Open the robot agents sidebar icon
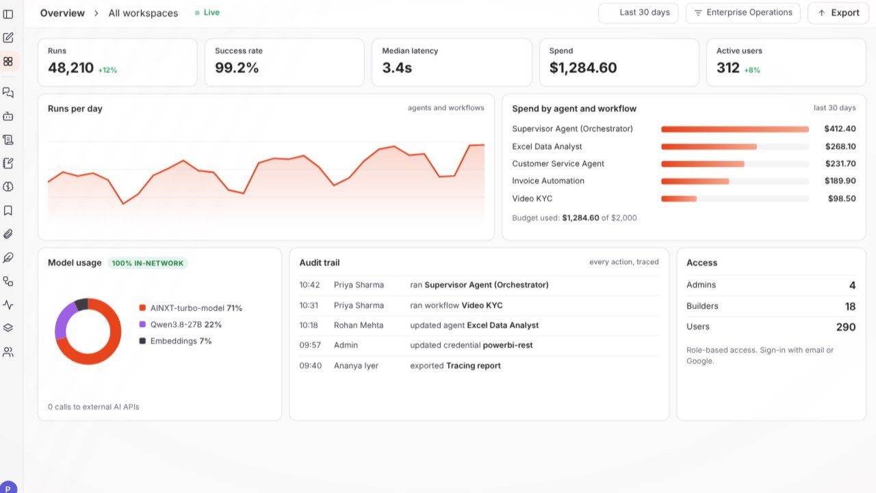Screen dimensions: 876x493 (8, 116)
